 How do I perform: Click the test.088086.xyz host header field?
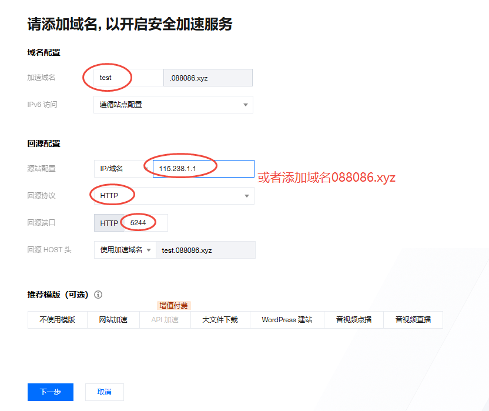click(x=205, y=250)
